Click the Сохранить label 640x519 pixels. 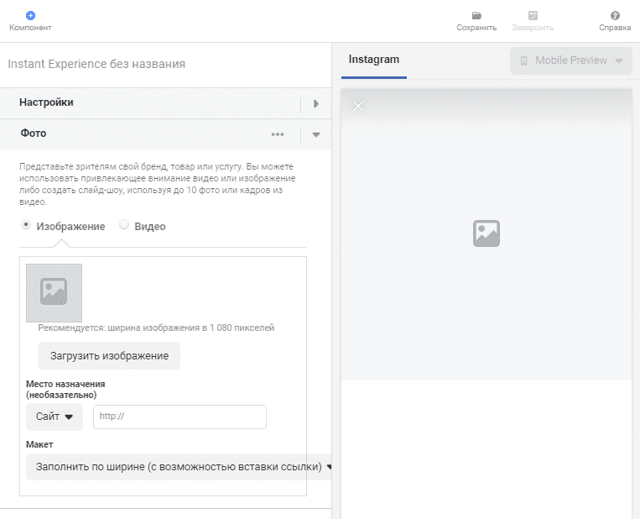pos(476,28)
